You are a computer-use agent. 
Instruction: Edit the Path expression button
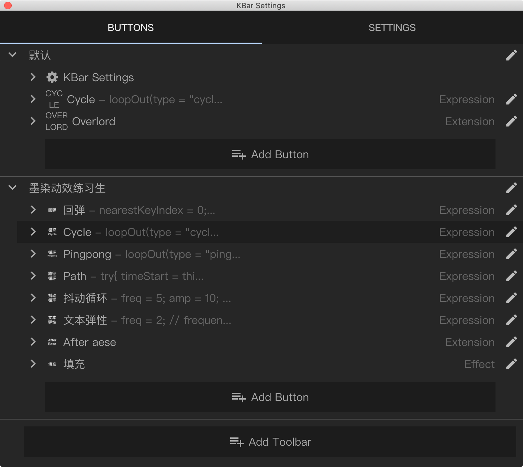(511, 276)
